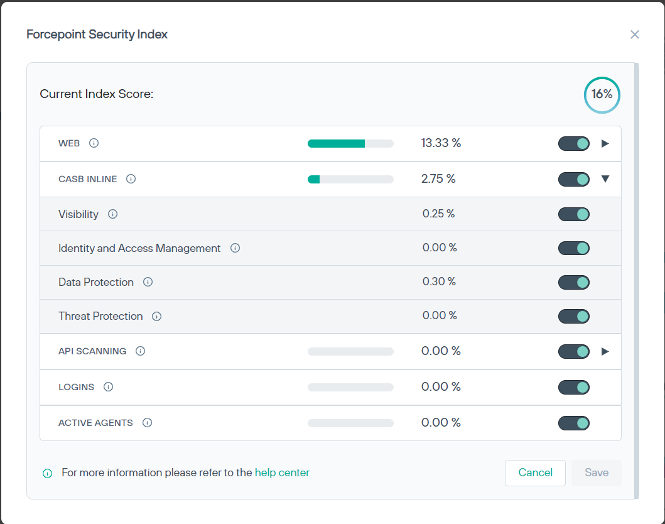Click the CASB INLINE info icon

pyautogui.click(x=131, y=179)
